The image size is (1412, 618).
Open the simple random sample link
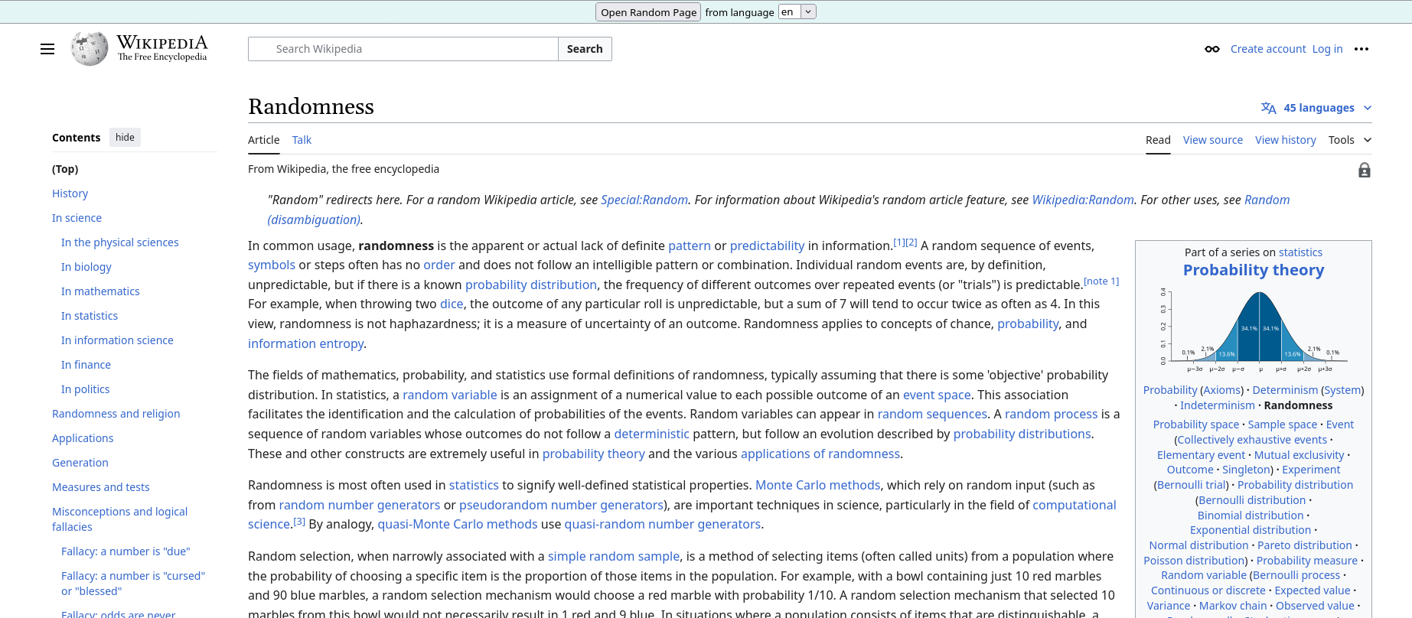click(x=614, y=556)
